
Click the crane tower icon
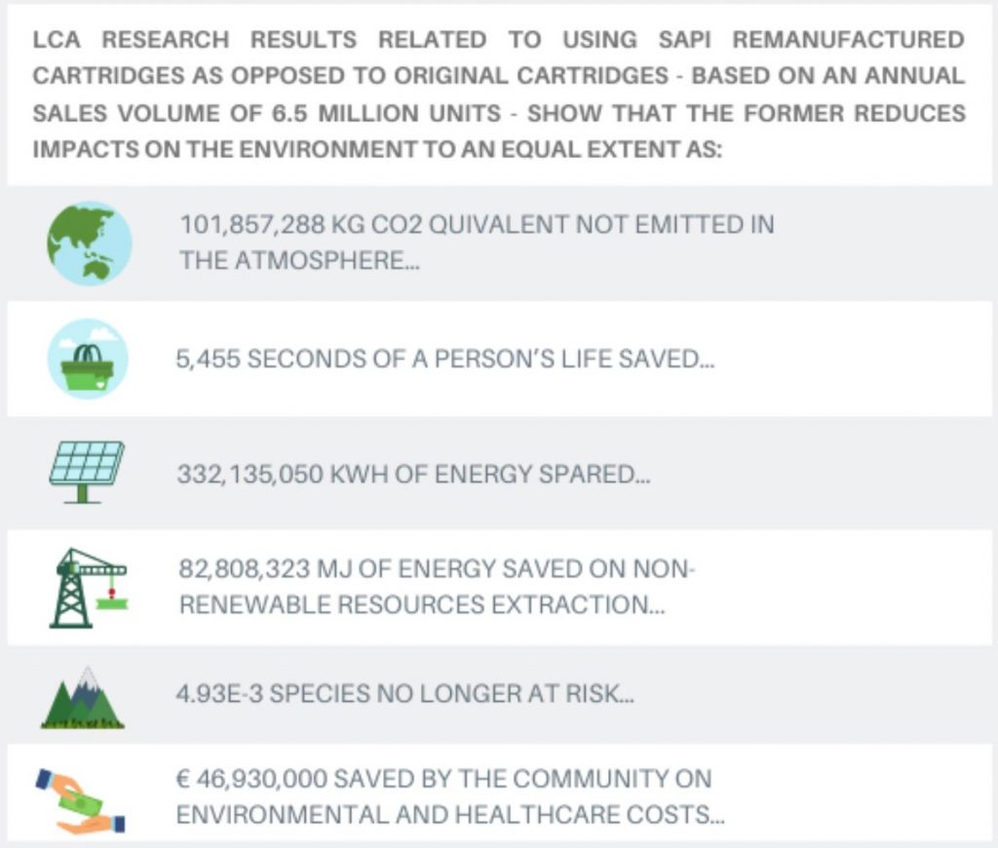coord(89,588)
